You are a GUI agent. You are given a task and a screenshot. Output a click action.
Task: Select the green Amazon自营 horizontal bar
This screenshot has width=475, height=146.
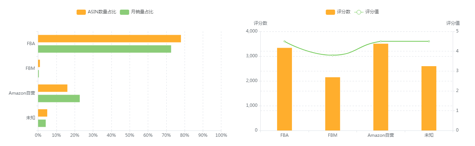pyautogui.click(x=59, y=98)
